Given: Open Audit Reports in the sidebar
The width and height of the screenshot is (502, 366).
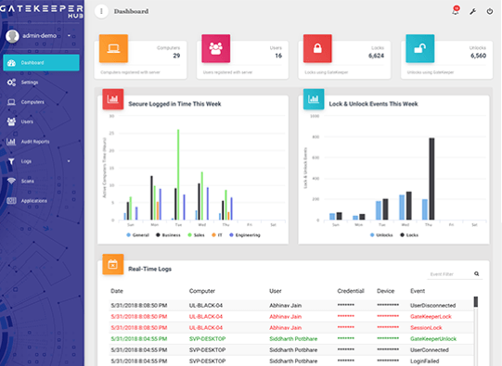Looking at the screenshot, I should pyautogui.click(x=42, y=142).
